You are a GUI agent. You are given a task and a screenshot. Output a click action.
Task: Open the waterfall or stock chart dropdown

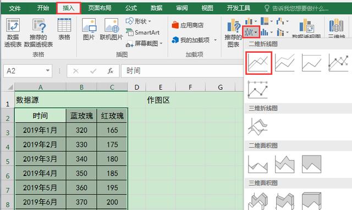click(x=282, y=21)
